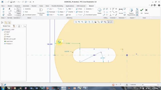Open the Constrain group dropdown

[x=113, y=18]
